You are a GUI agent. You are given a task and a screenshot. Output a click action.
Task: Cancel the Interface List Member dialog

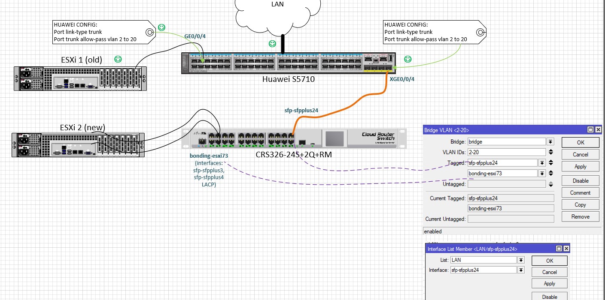(x=549, y=272)
